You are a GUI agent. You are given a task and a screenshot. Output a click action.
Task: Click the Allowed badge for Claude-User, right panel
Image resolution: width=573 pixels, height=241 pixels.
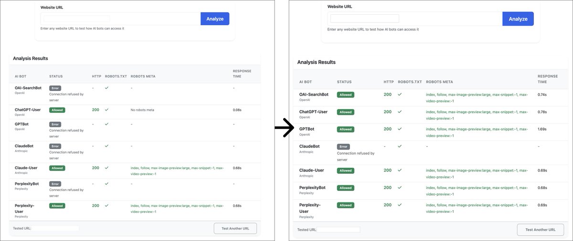tap(345, 171)
